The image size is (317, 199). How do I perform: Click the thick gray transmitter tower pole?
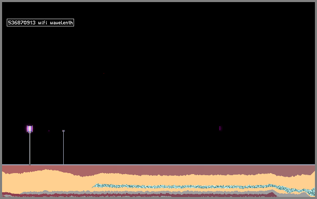click(x=30, y=149)
